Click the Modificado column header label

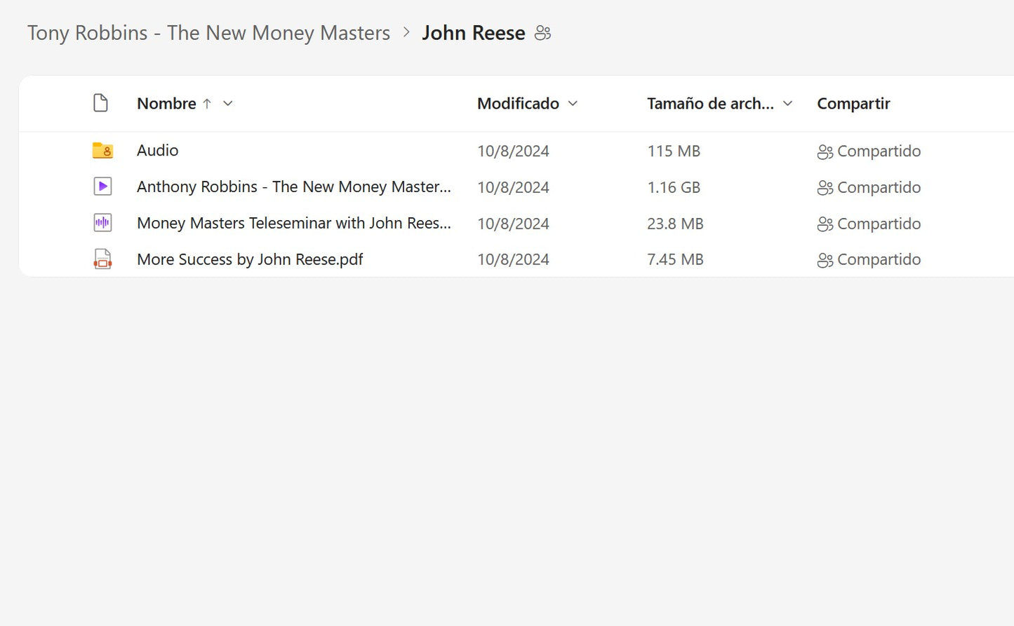(x=518, y=104)
